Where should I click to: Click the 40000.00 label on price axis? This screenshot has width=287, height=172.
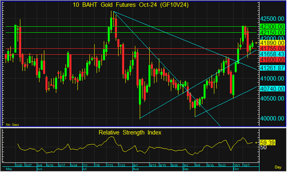[272, 118]
